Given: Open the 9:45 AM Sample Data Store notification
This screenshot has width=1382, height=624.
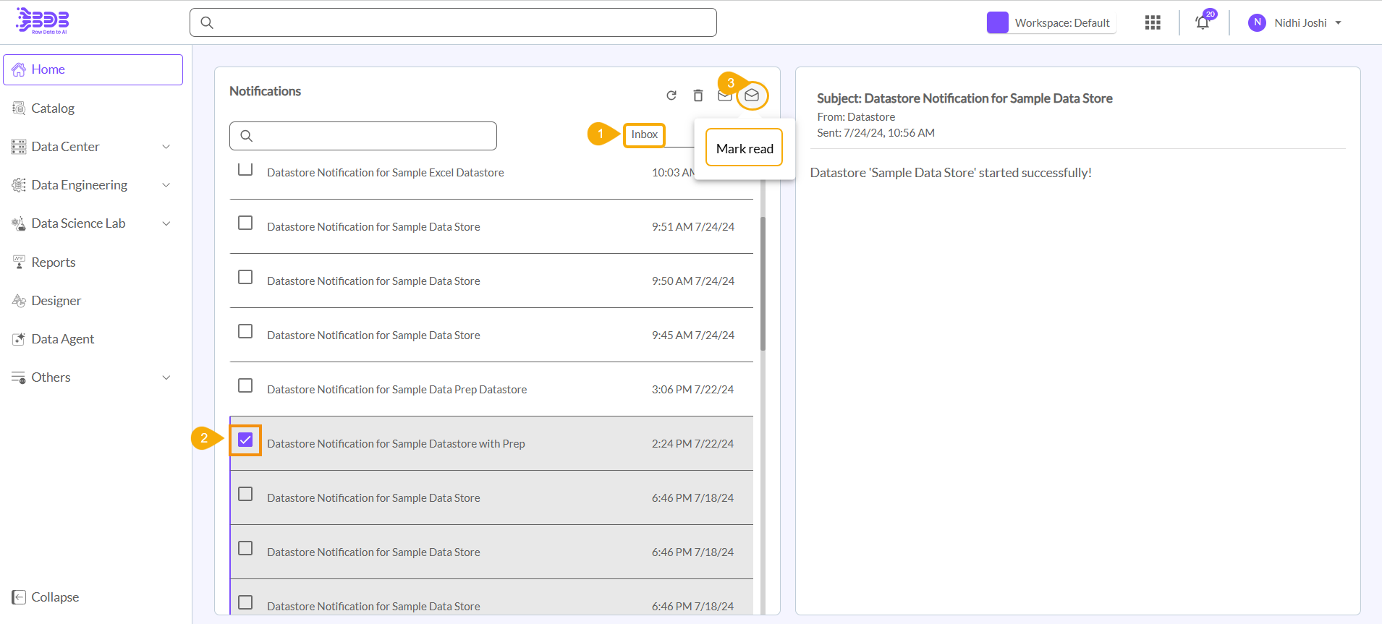Looking at the screenshot, I should 373,335.
